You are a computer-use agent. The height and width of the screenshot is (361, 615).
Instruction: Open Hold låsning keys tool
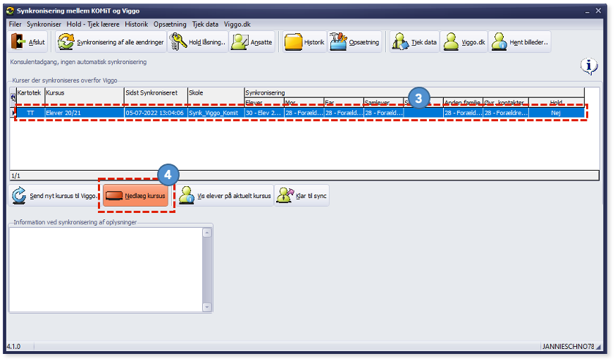click(198, 42)
